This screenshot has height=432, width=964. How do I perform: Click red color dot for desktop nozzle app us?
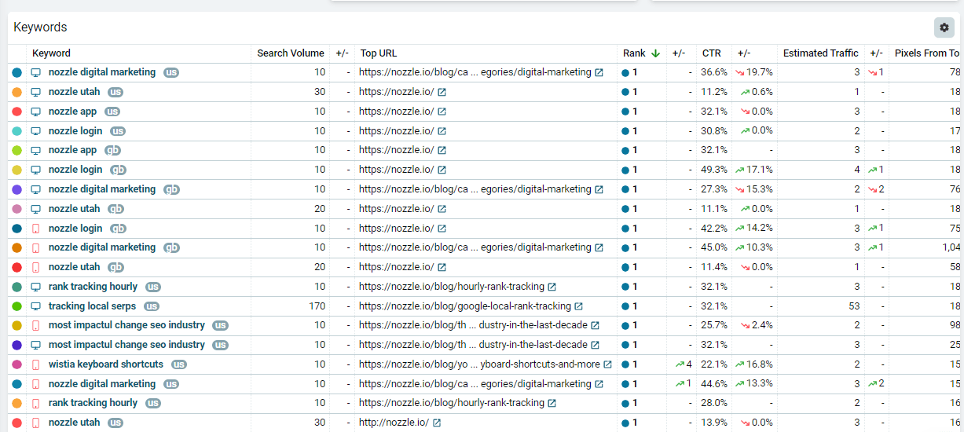[x=17, y=112]
